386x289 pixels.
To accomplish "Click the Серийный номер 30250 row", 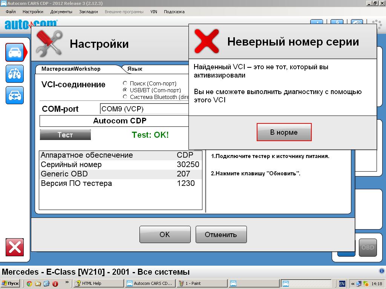I will (x=120, y=165).
